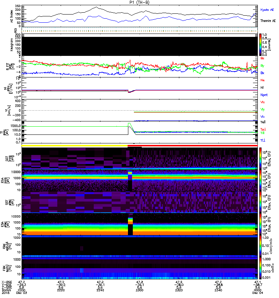This screenshot has width=279, height=298.
Task: Click the Keogram axis label
Action: 12,45
